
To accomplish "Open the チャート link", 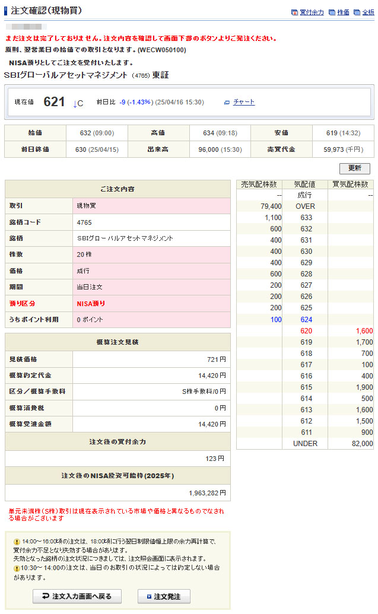I will pos(244,102).
